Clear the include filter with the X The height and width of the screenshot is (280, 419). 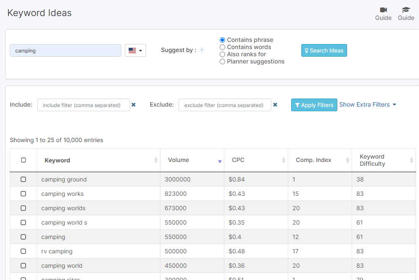pyautogui.click(x=134, y=104)
